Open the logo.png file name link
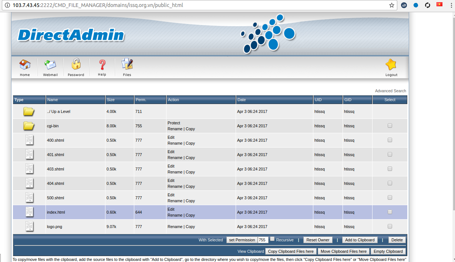 54,227
